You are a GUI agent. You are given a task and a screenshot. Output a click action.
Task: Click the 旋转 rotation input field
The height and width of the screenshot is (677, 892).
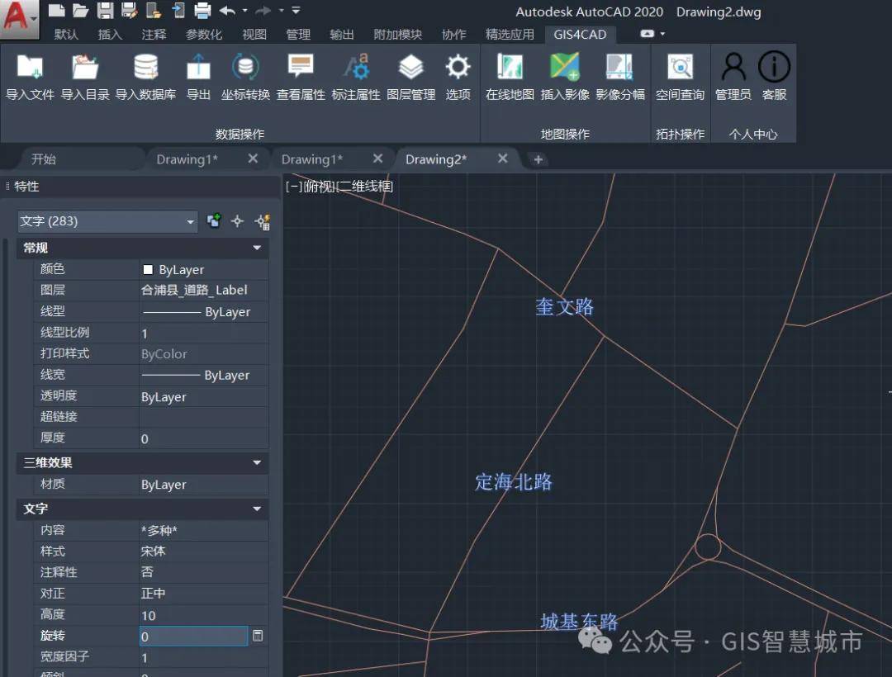click(x=193, y=637)
